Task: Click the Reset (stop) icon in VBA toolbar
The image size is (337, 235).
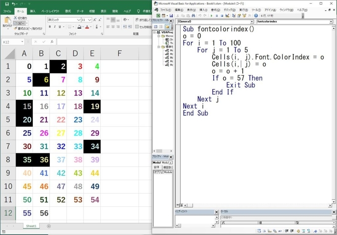Action: [x=222, y=16]
